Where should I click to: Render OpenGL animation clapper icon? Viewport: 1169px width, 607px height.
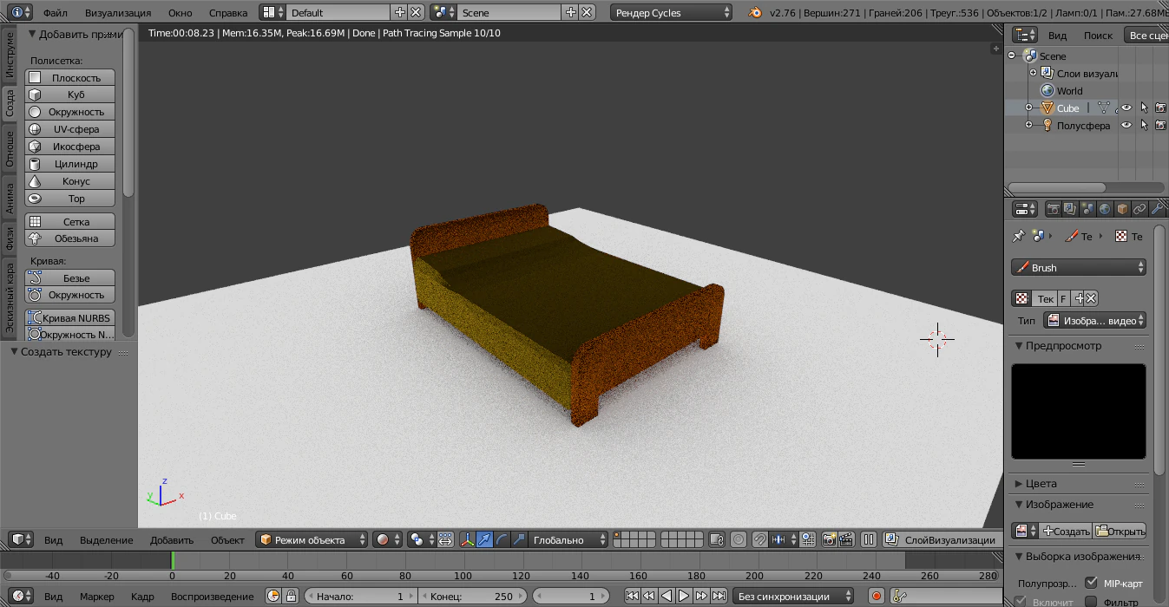tap(845, 539)
